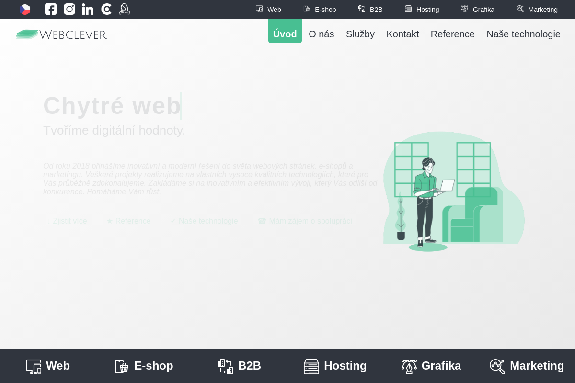Open Hosting link in the top dark bar

422,9
